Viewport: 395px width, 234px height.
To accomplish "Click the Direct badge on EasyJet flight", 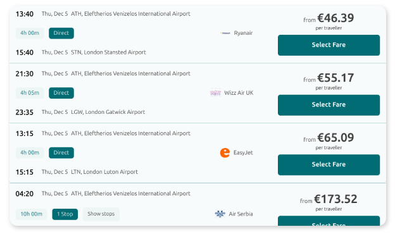I will pos(61,152).
